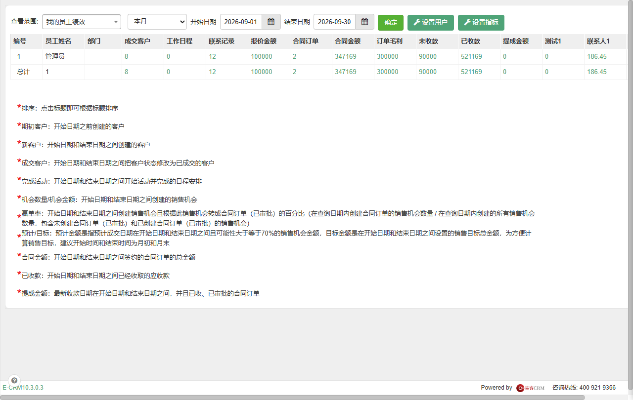The image size is (633, 400).
Task: Sort by 已收款 column header
Action: [x=471, y=41]
